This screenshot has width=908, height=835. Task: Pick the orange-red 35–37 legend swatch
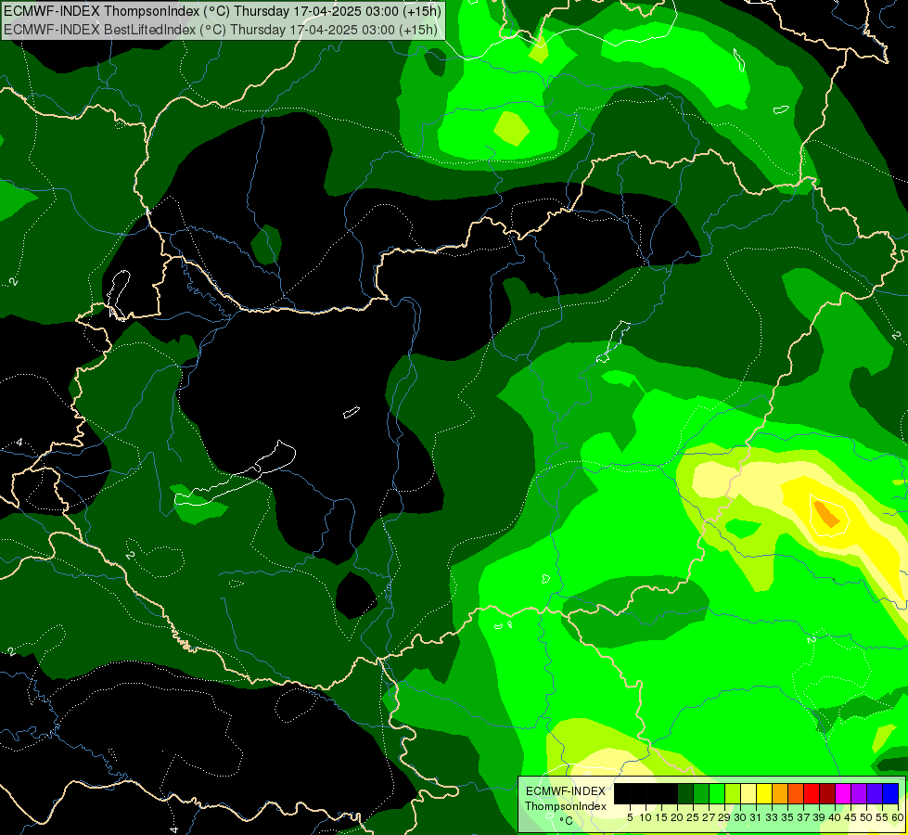796,794
